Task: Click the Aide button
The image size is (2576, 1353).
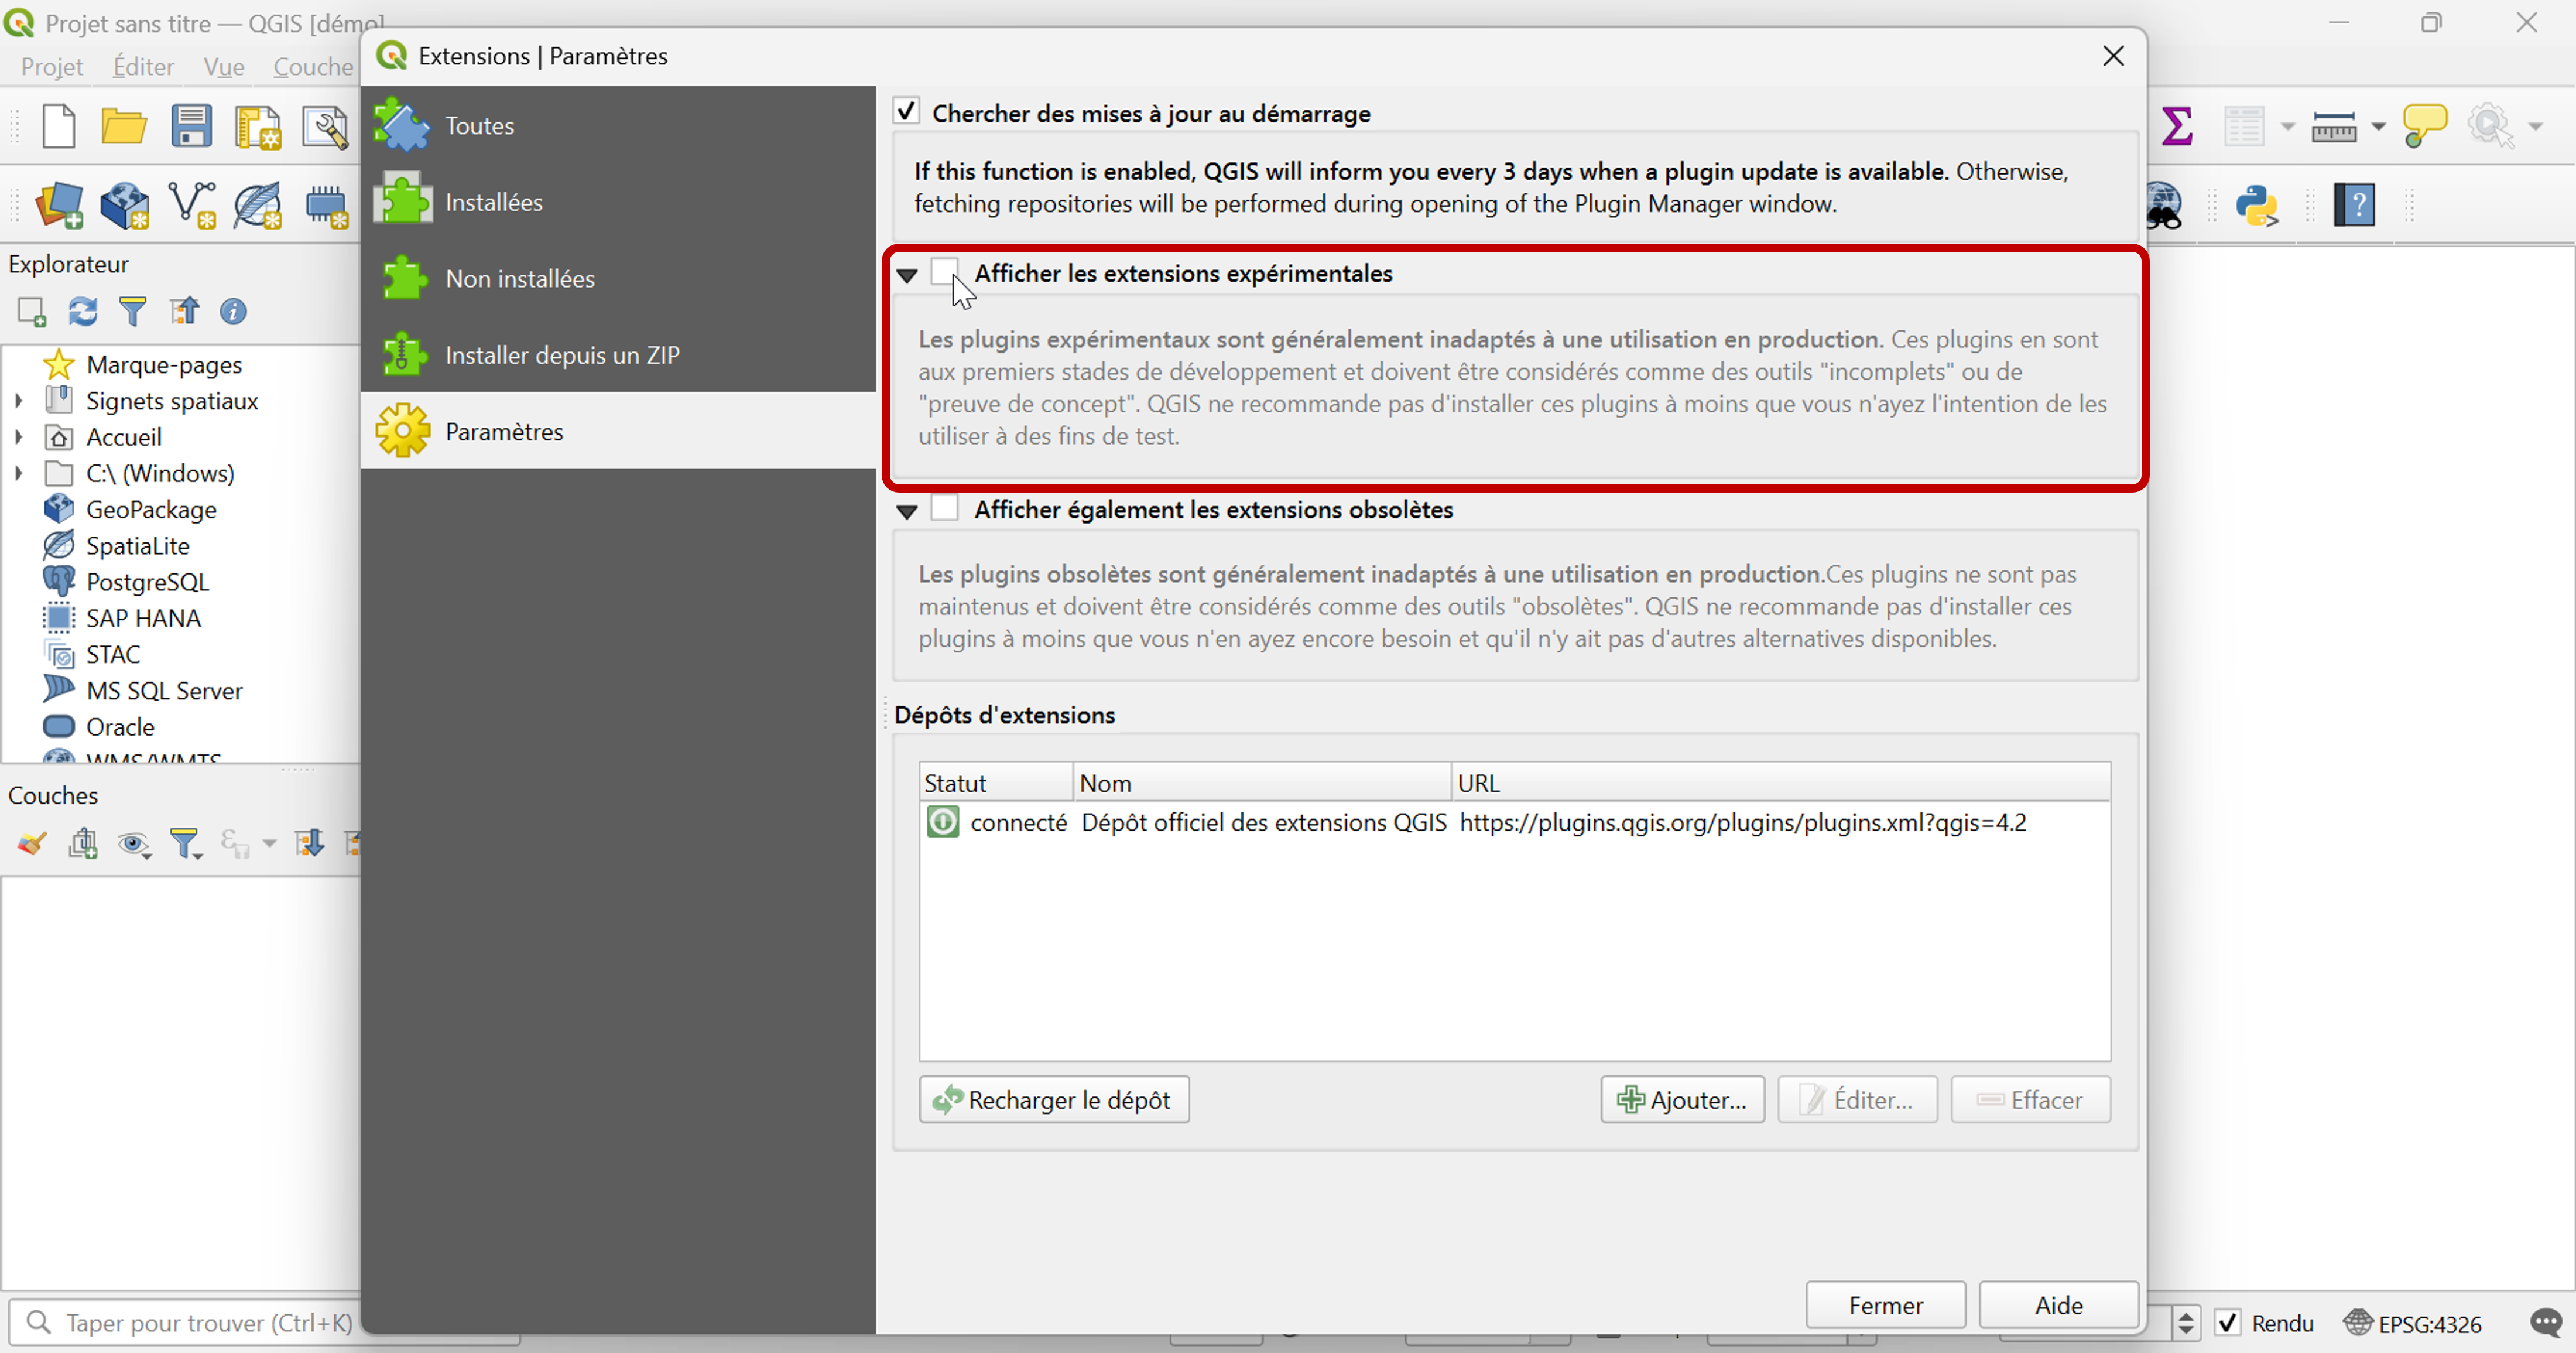Action: [x=2058, y=1305]
